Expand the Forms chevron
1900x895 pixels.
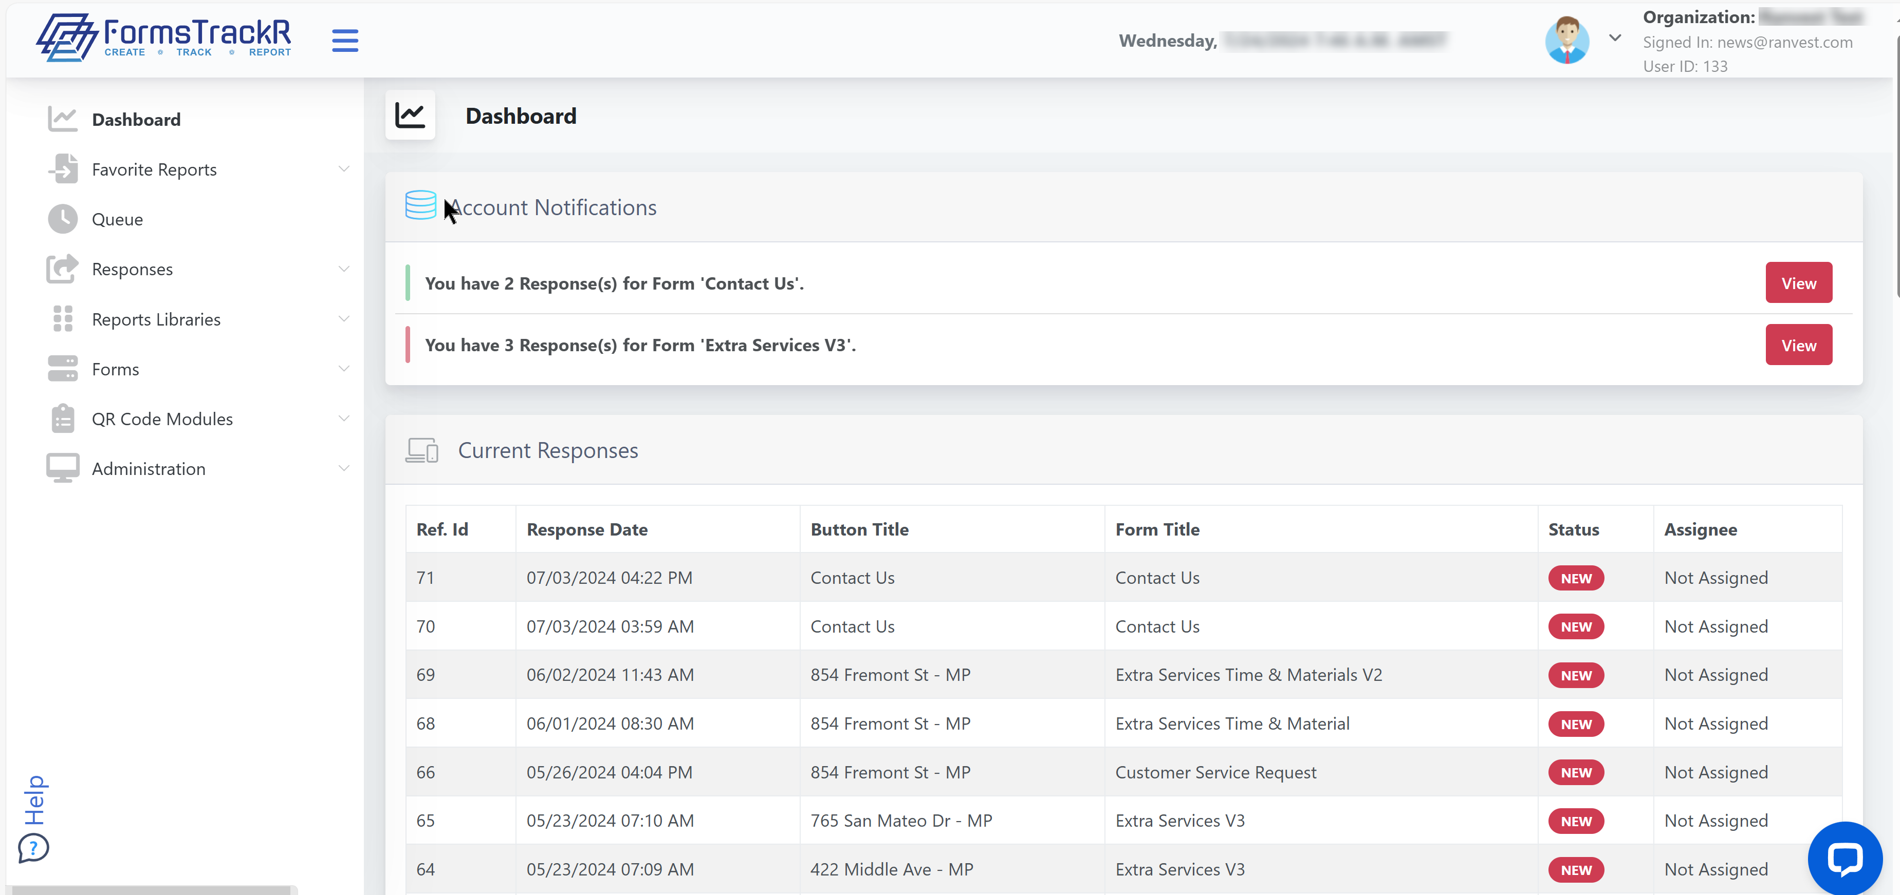coord(343,368)
